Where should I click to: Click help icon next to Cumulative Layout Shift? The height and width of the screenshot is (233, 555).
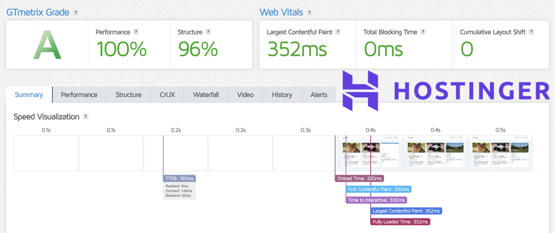531,32
